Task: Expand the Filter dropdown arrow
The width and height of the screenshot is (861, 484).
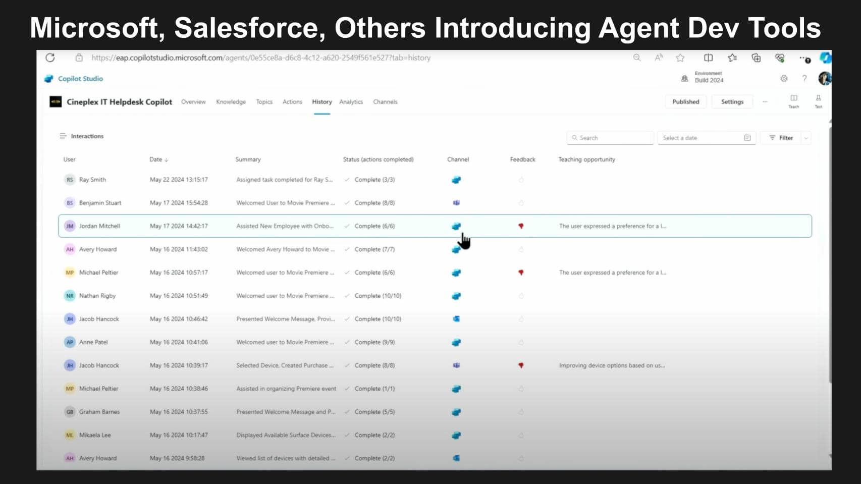Action: [806, 138]
